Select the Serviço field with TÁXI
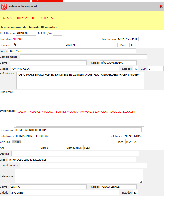Viewport: 191px width, 201px height. [37, 45]
